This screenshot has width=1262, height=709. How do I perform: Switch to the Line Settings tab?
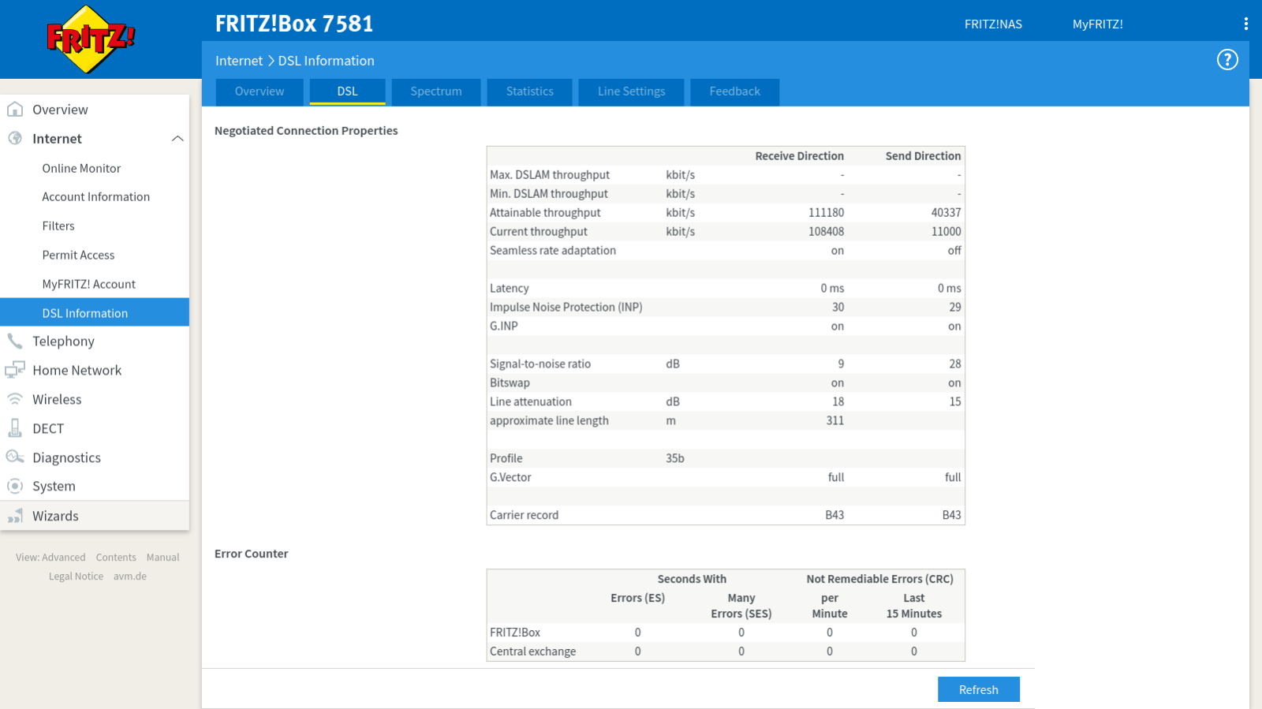[x=632, y=91]
